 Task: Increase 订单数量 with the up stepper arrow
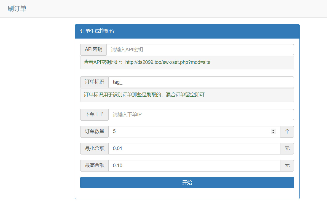273,130
